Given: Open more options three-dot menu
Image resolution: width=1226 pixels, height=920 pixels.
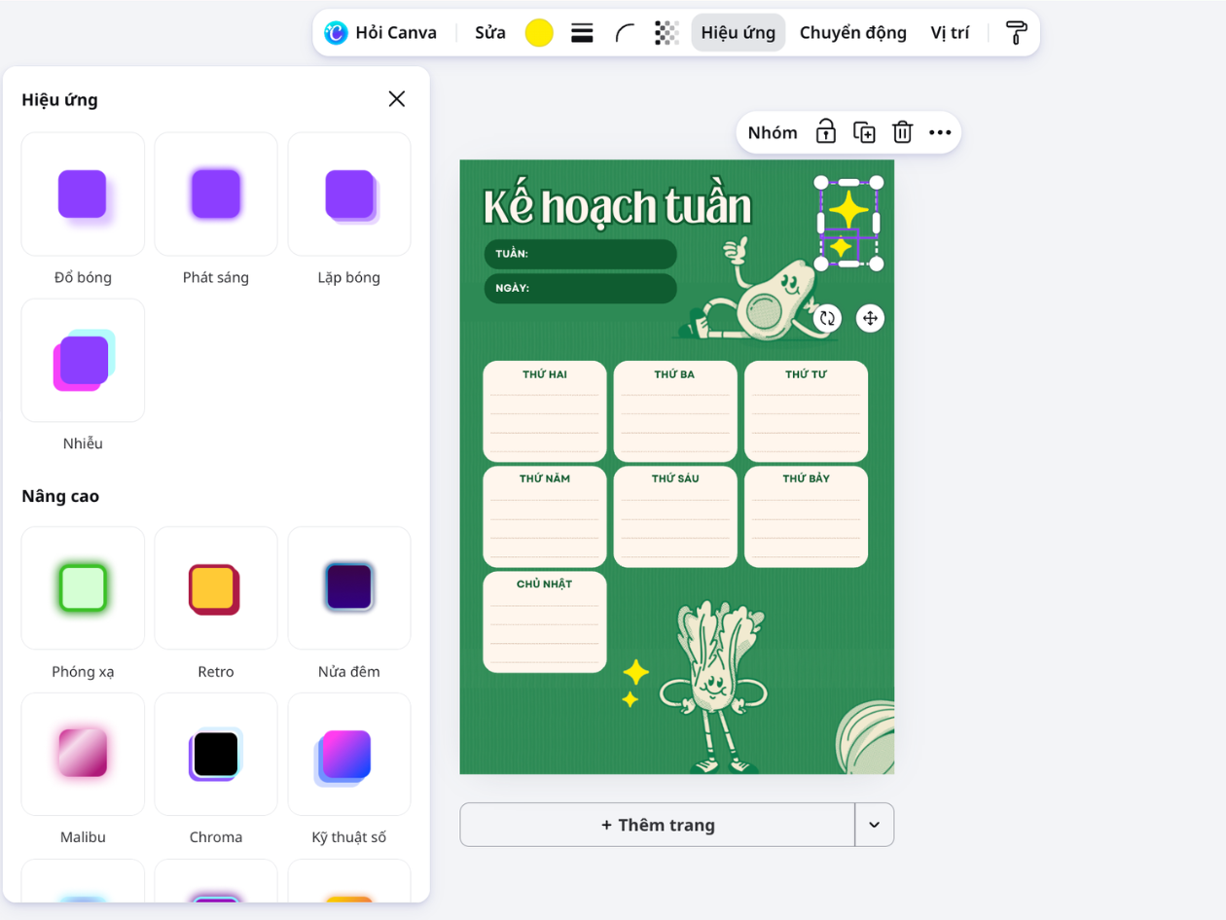Looking at the screenshot, I should point(940,132).
